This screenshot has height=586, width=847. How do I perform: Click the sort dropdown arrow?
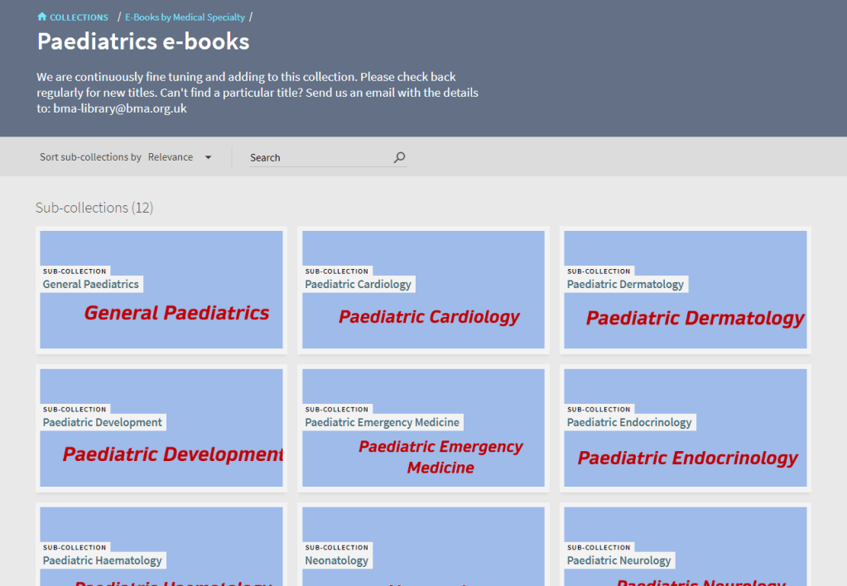point(208,157)
